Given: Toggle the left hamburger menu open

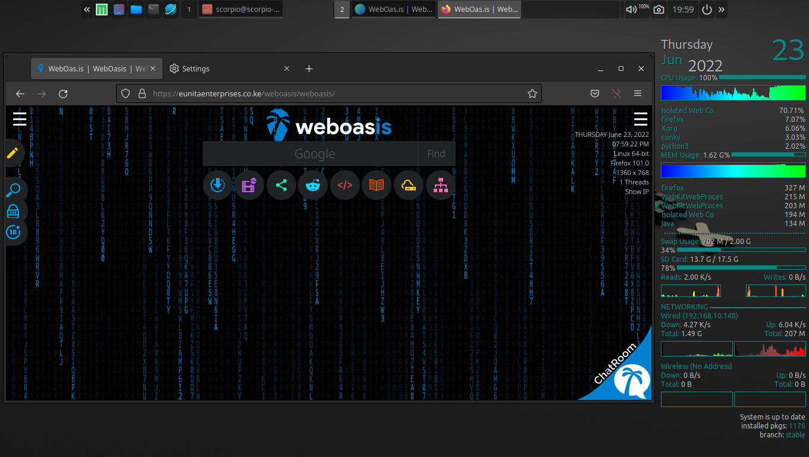Looking at the screenshot, I should [x=19, y=119].
